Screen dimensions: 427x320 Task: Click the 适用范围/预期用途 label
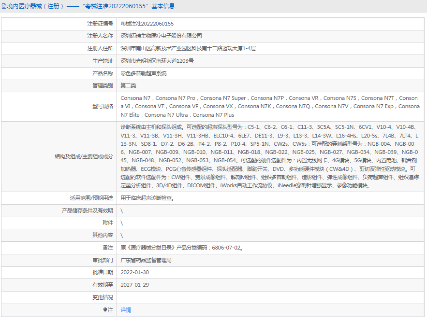point(91,198)
